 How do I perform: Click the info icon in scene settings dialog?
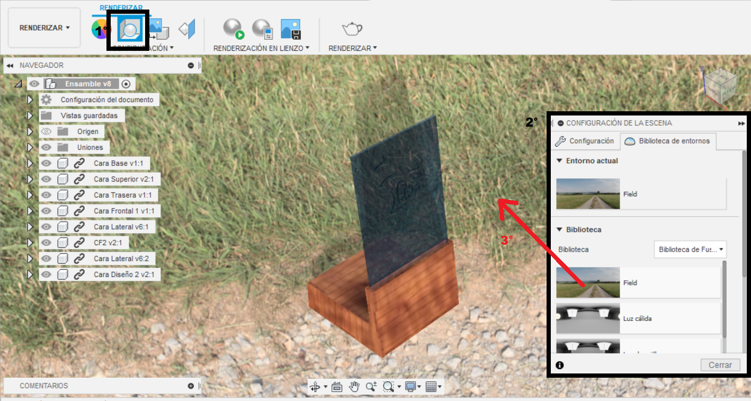(560, 365)
